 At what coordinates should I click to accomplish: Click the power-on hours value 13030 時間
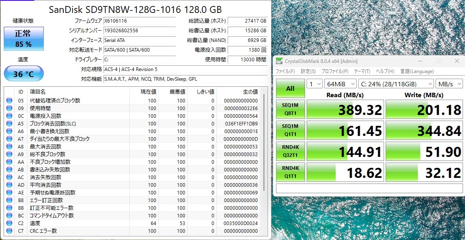248,59
